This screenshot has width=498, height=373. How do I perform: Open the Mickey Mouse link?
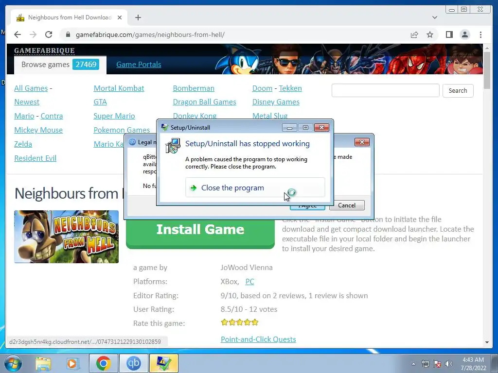[x=38, y=130]
